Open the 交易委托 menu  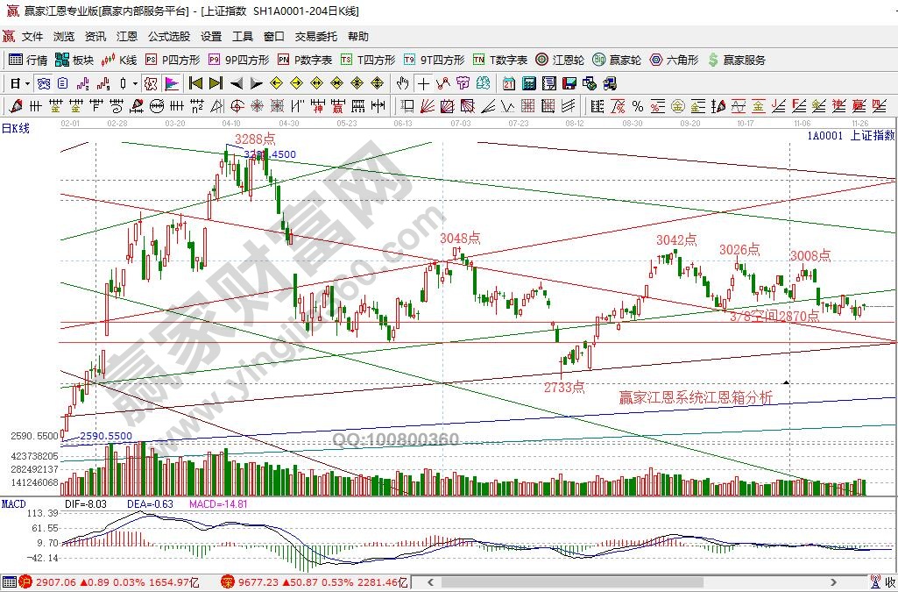coord(315,37)
